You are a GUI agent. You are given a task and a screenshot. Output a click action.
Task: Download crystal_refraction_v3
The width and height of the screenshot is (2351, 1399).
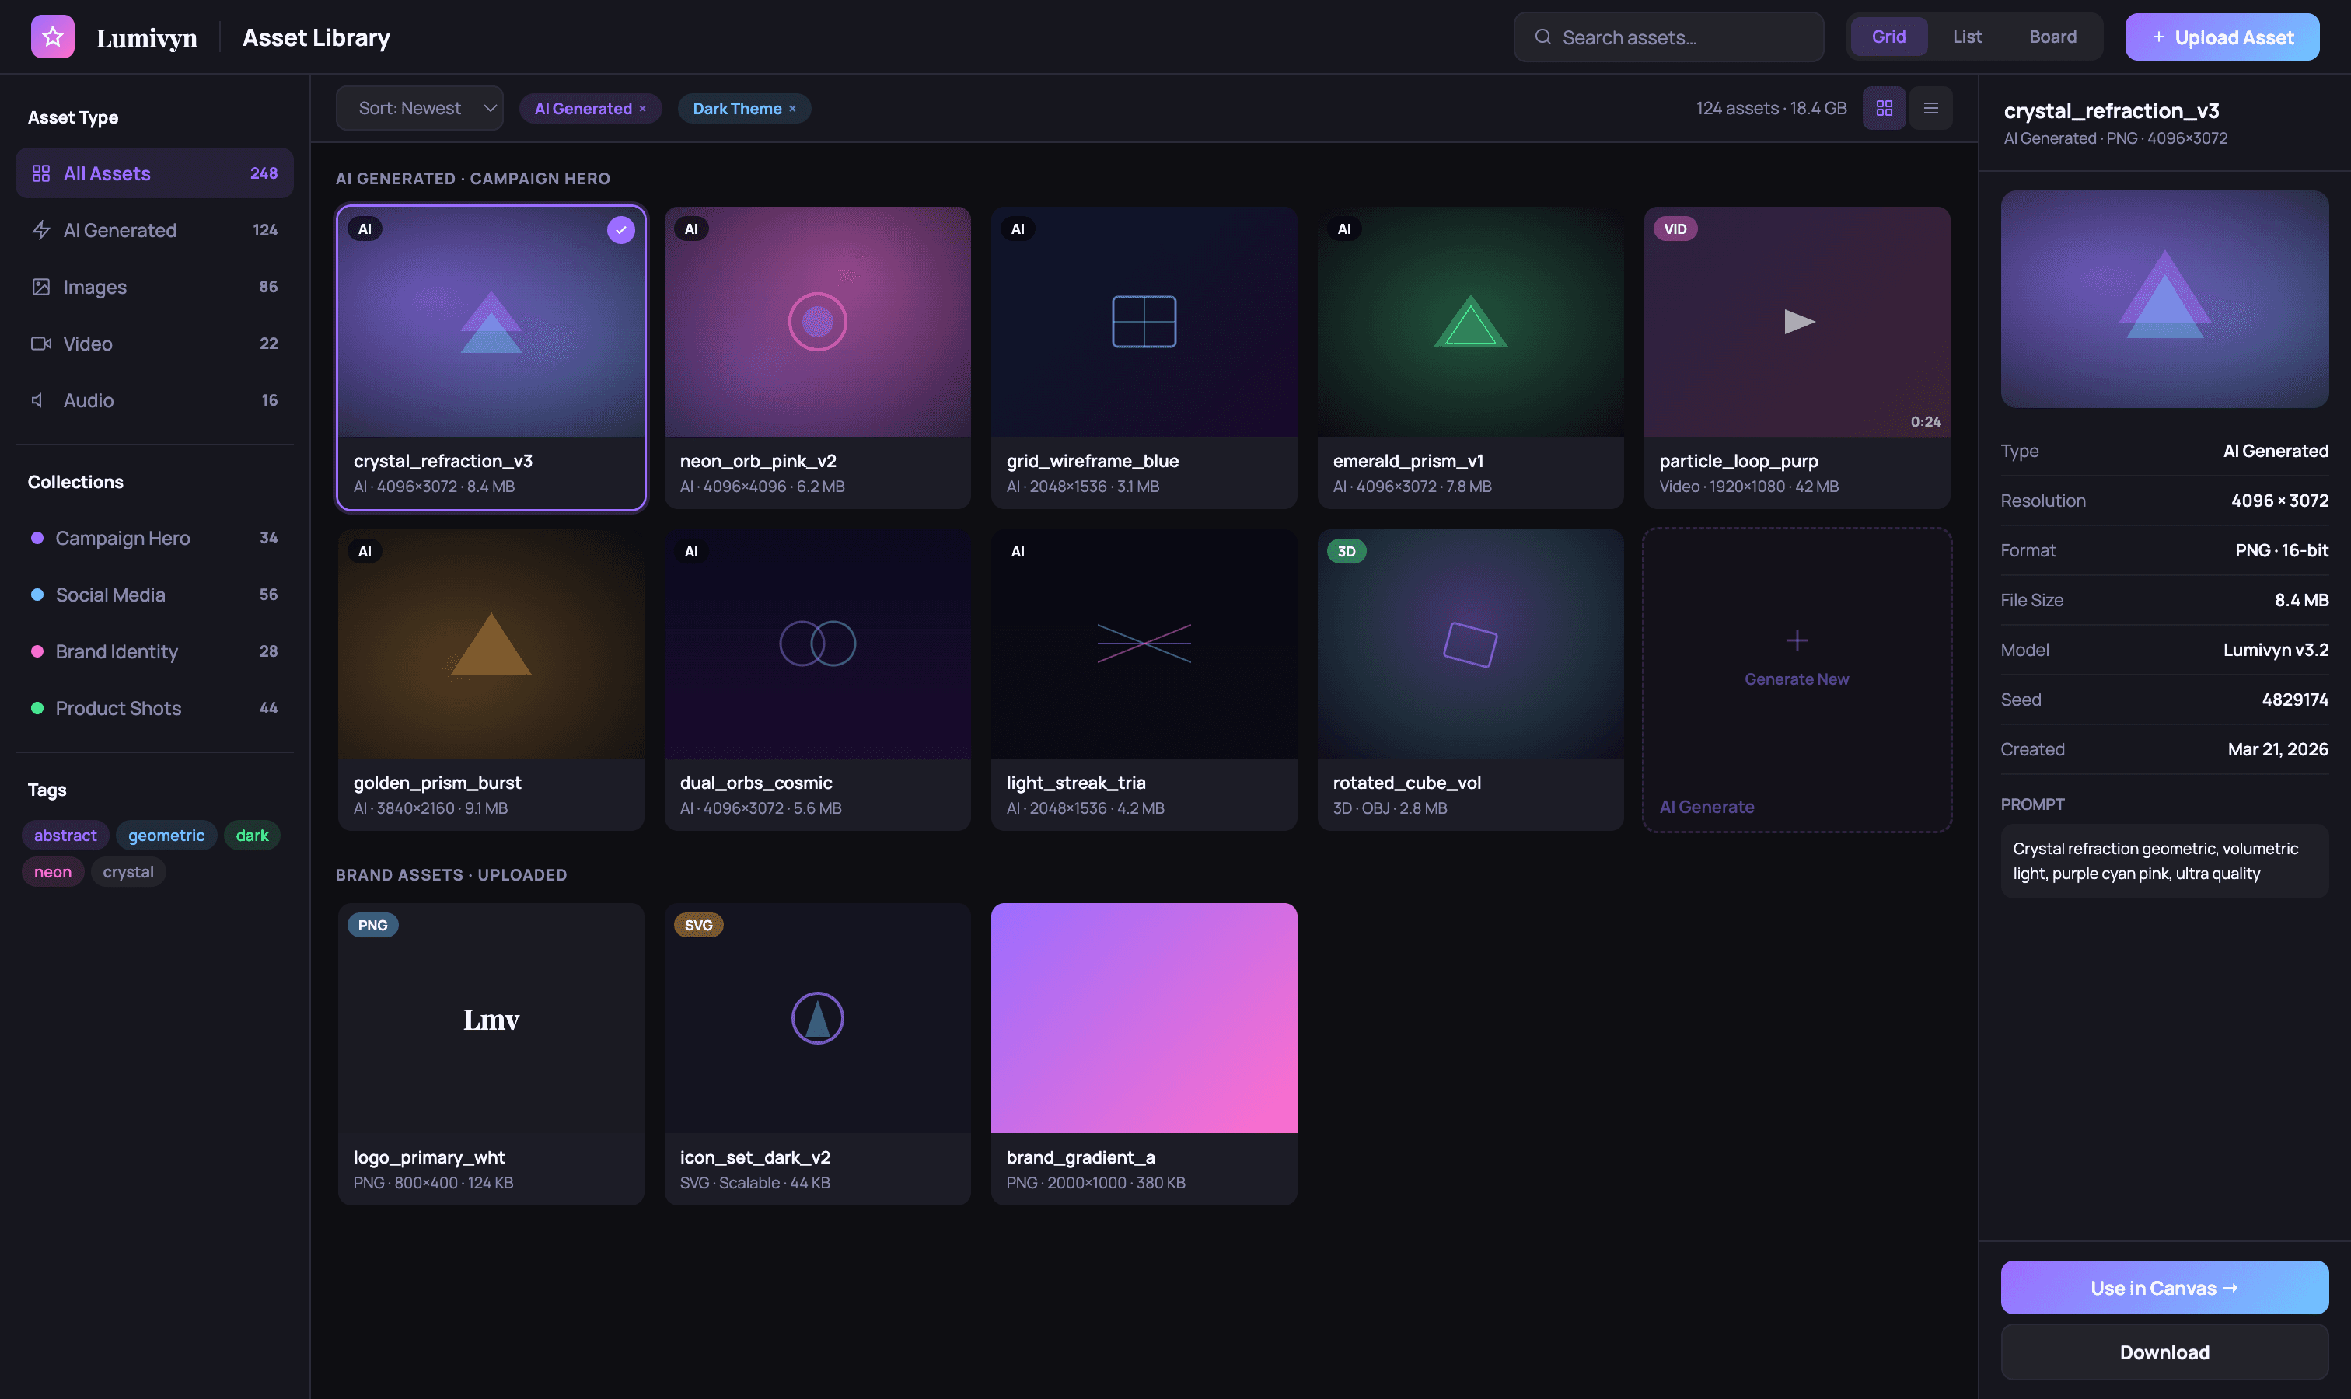2164,1351
